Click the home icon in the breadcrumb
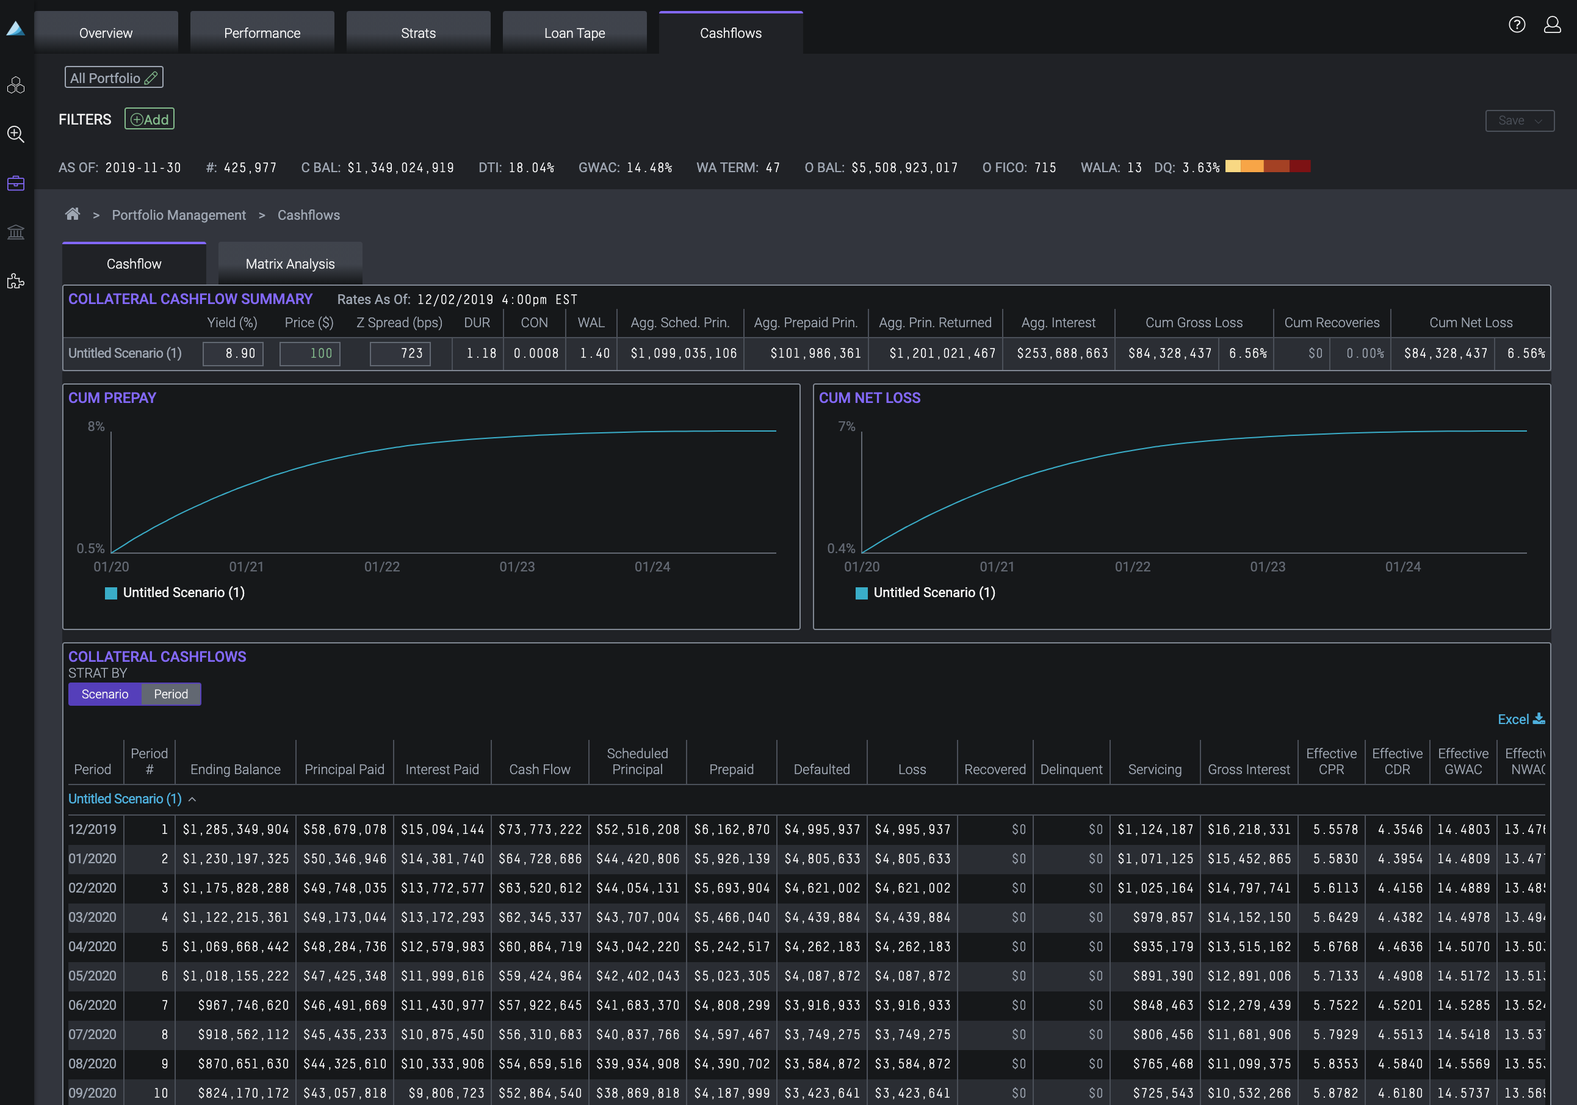Image resolution: width=1577 pixels, height=1105 pixels. [x=73, y=214]
